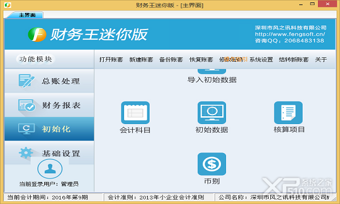Click the 导入初始数据 import item
340x204 pixels.
[x=212, y=80]
